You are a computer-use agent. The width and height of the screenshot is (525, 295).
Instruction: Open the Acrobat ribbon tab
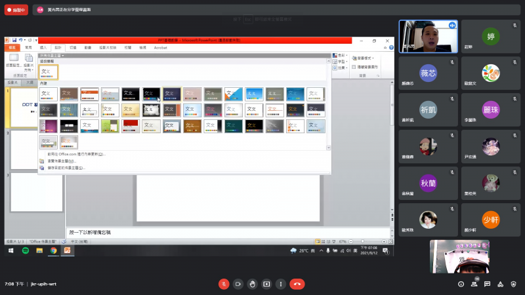(x=160, y=48)
